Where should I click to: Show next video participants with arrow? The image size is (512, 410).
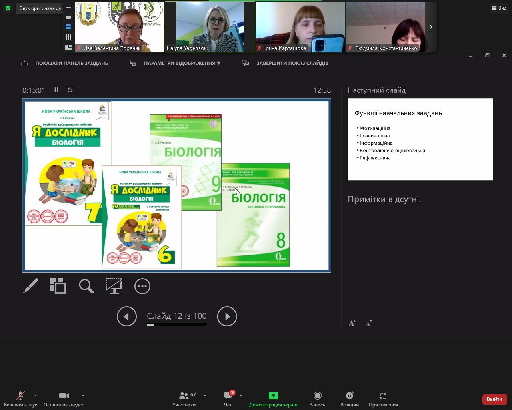tap(430, 27)
